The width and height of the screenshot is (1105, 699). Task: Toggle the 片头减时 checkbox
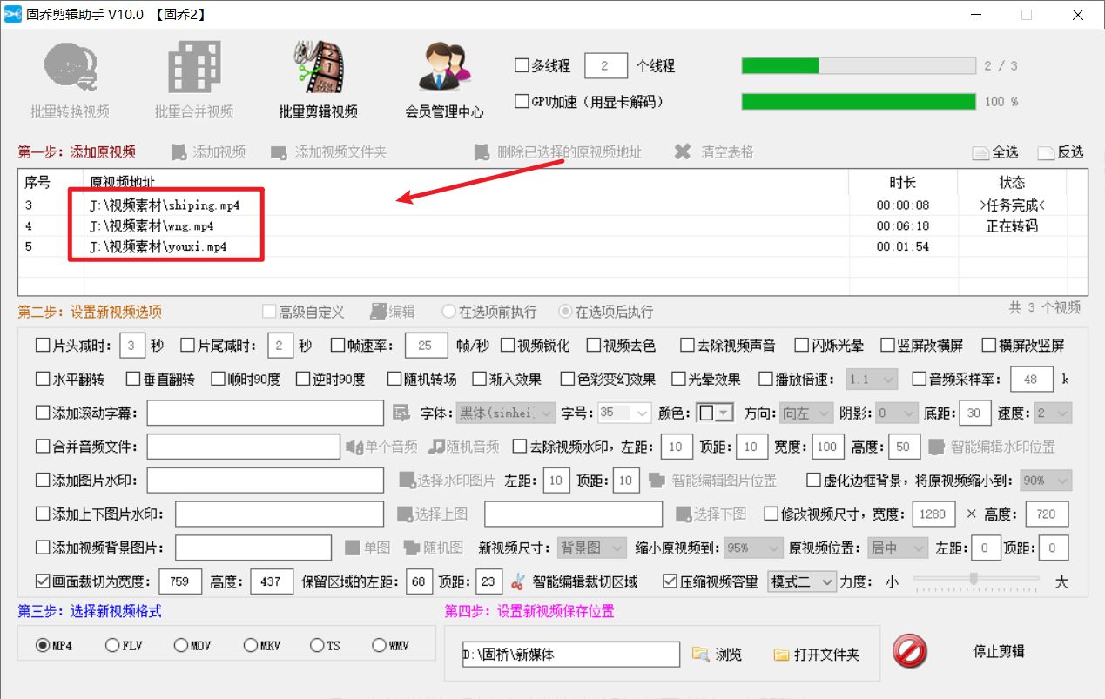[43, 346]
